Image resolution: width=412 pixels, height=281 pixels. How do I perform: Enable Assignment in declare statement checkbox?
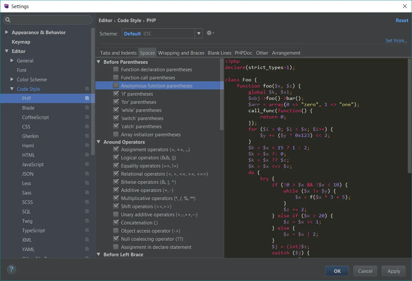click(x=116, y=247)
